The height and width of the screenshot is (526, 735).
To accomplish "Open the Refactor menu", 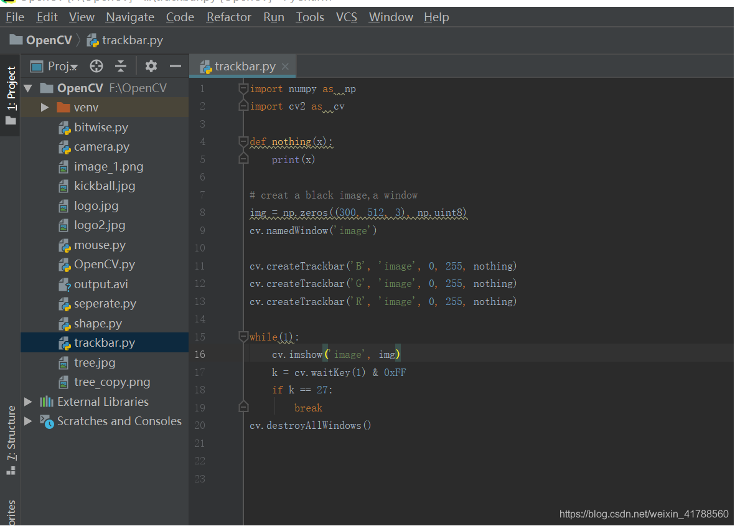I will pos(229,17).
